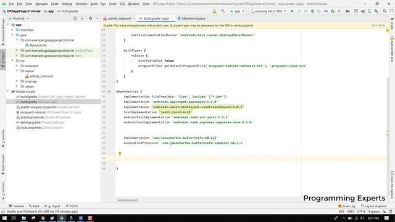Image resolution: width=395 pixels, height=222 pixels.
Task: Collapse the Gradle Scripts node
Action: tap(8, 91)
